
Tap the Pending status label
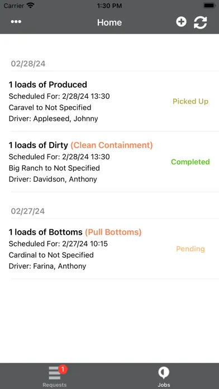coord(191,249)
